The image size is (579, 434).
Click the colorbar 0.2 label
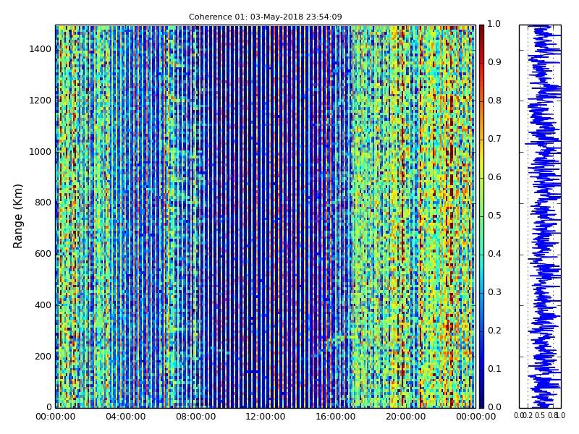[x=494, y=331]
